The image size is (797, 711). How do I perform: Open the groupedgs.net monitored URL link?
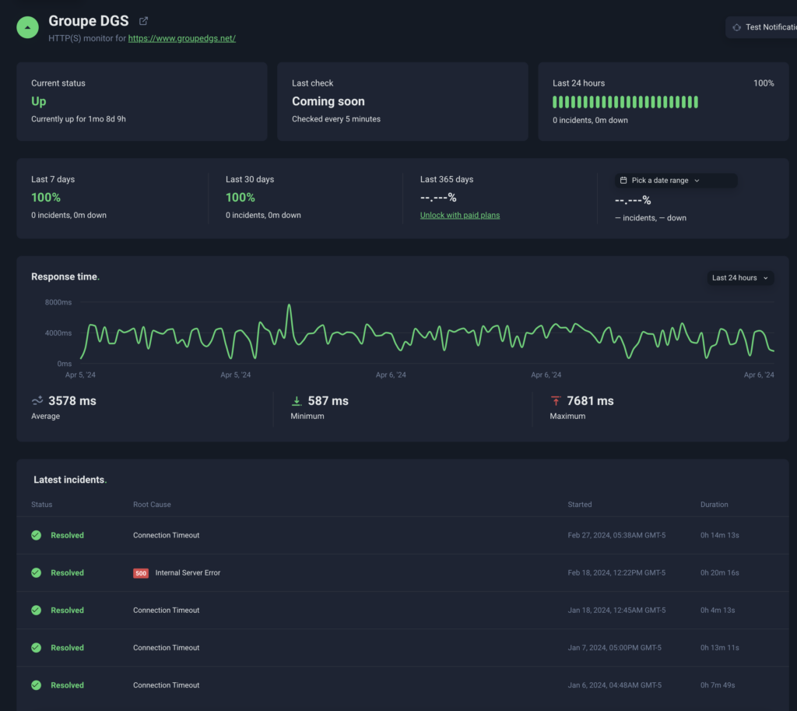pos(181,38)
